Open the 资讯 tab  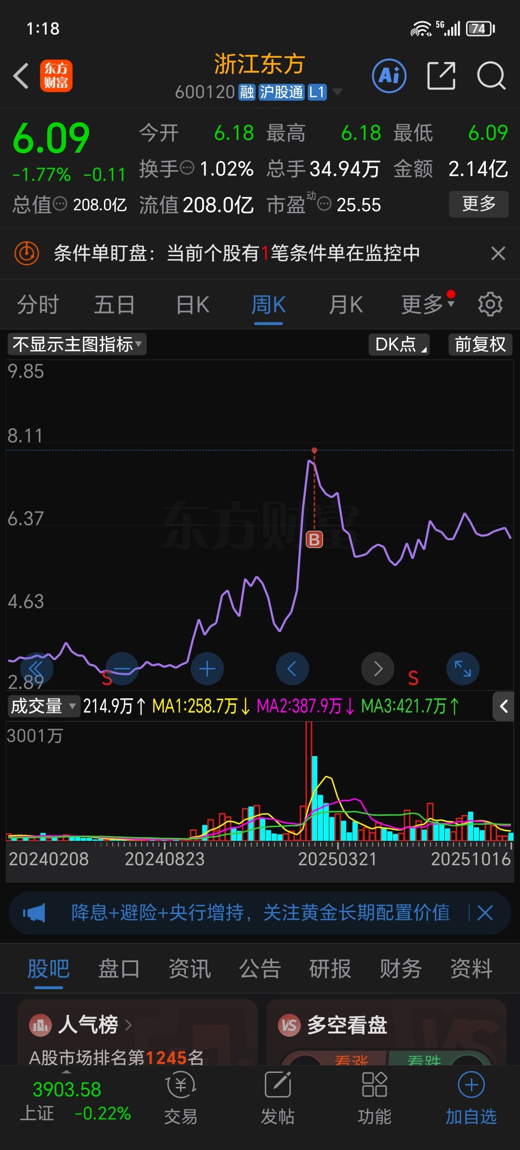pyautogui.click(x=189, y=968)
